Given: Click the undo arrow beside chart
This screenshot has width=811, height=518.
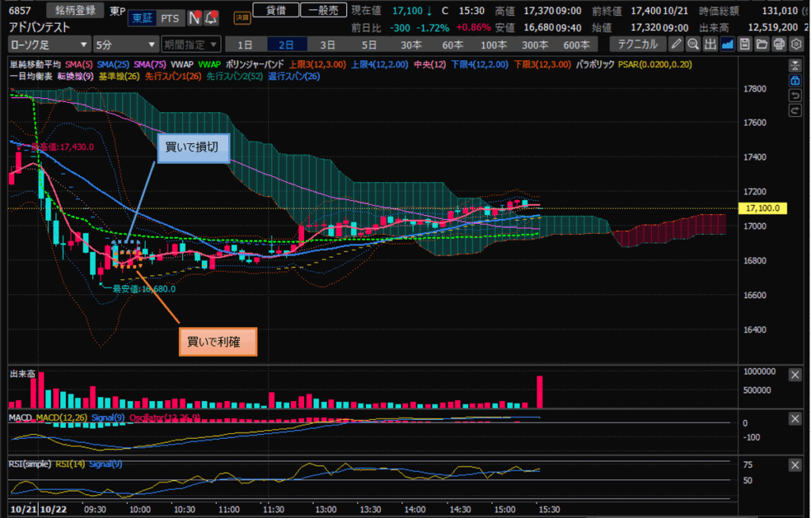Looking at the screenshot, I should (795, 96).
